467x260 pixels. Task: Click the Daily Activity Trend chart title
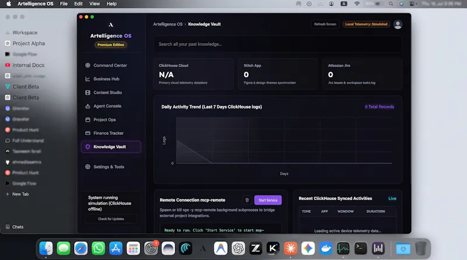[211, 107]
